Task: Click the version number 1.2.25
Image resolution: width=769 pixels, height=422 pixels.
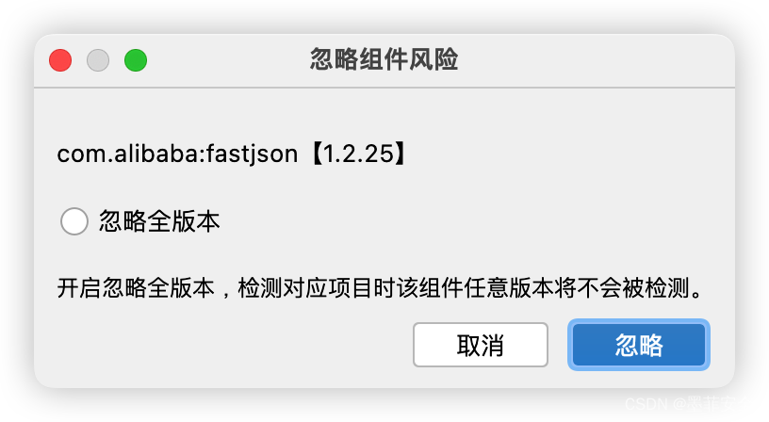Action: 358,154
